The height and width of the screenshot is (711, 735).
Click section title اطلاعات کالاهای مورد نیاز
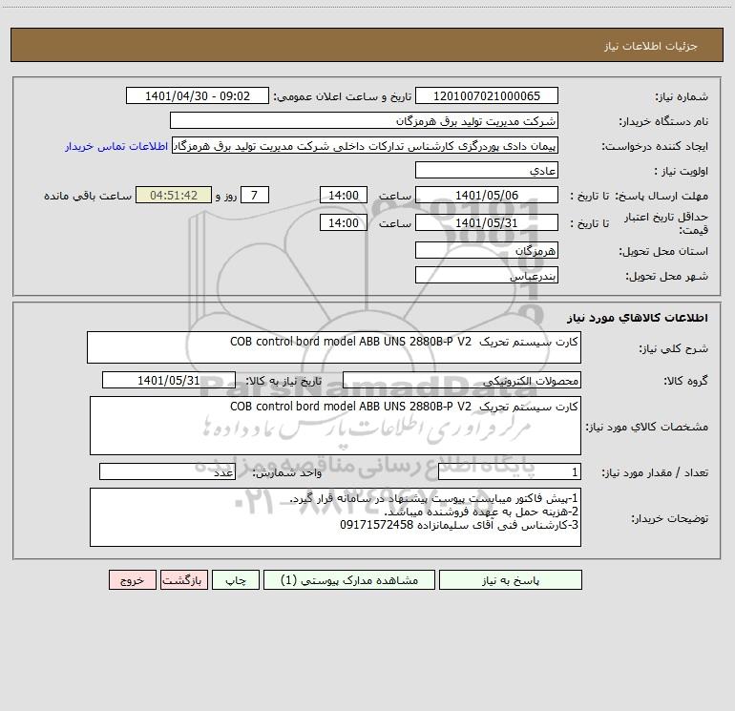[638, 318]
